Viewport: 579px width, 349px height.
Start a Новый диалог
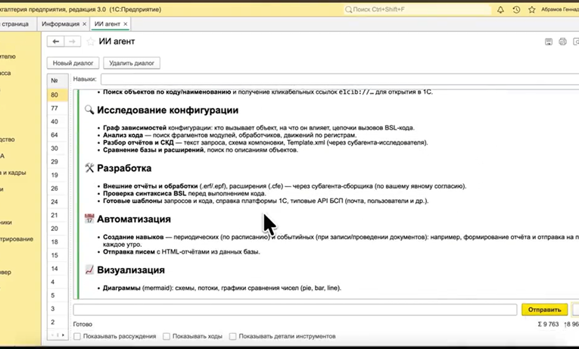click(x=73, y=63)
